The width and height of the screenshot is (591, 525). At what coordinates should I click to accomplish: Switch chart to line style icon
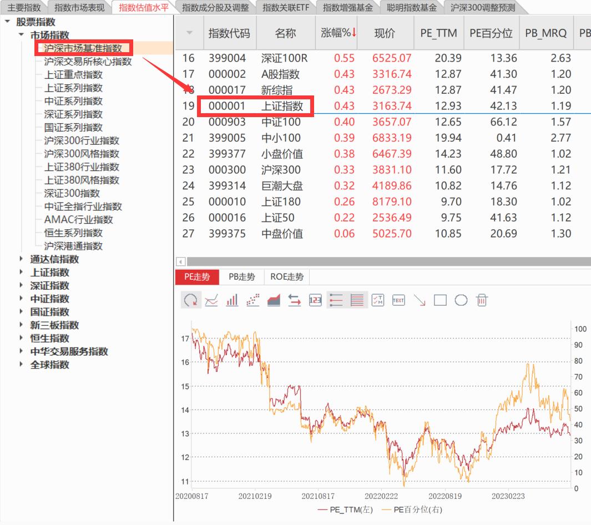pos(212,300)
